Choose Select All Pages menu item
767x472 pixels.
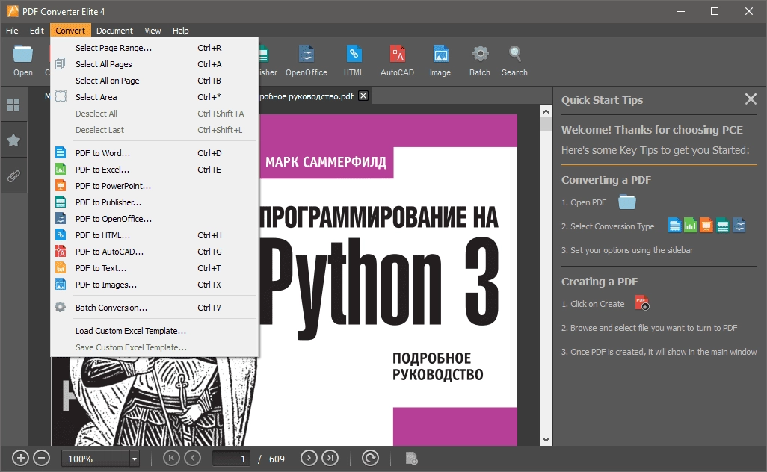click(x=154, y=64)
